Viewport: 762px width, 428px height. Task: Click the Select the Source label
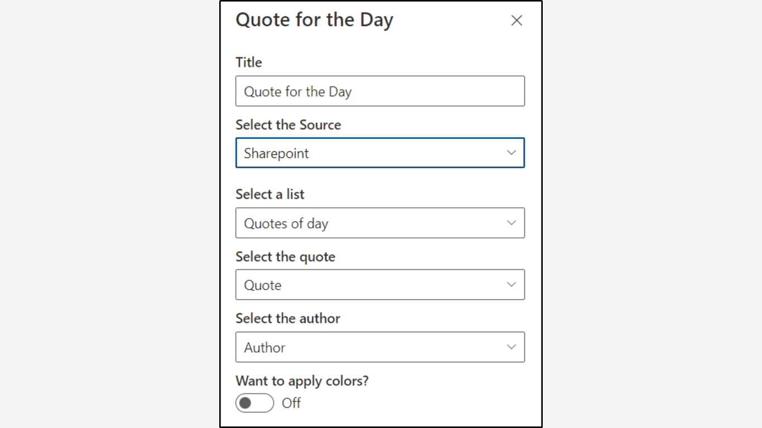[288, 125]
